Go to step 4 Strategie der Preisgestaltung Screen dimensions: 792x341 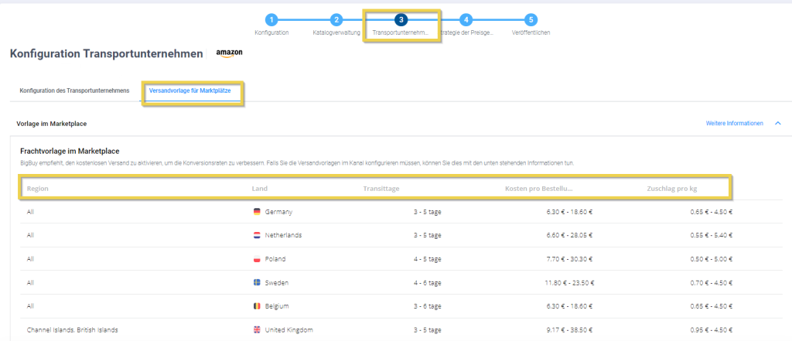(x=466, y=20)
